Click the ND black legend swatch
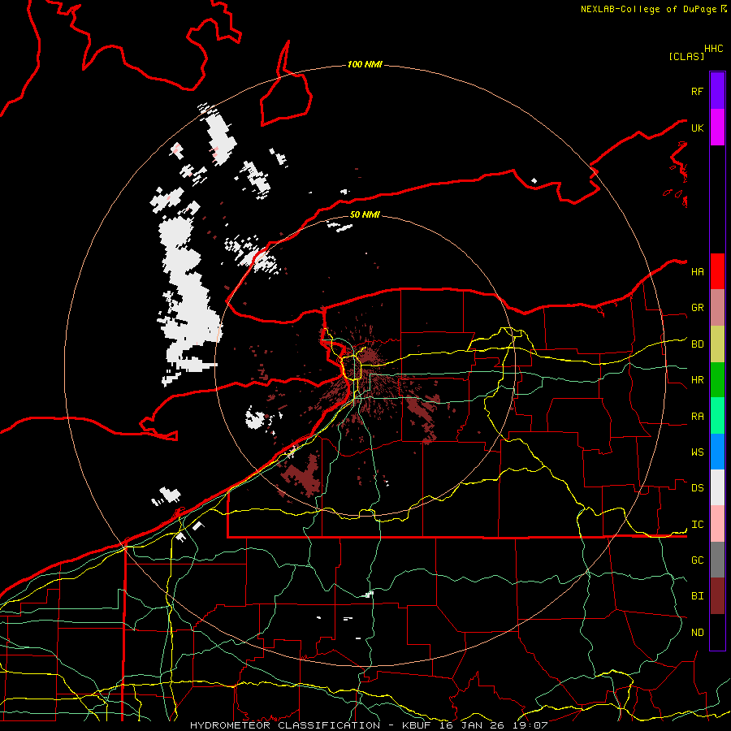The width and height of the screenshot is (731, 731). coord(717,632)
